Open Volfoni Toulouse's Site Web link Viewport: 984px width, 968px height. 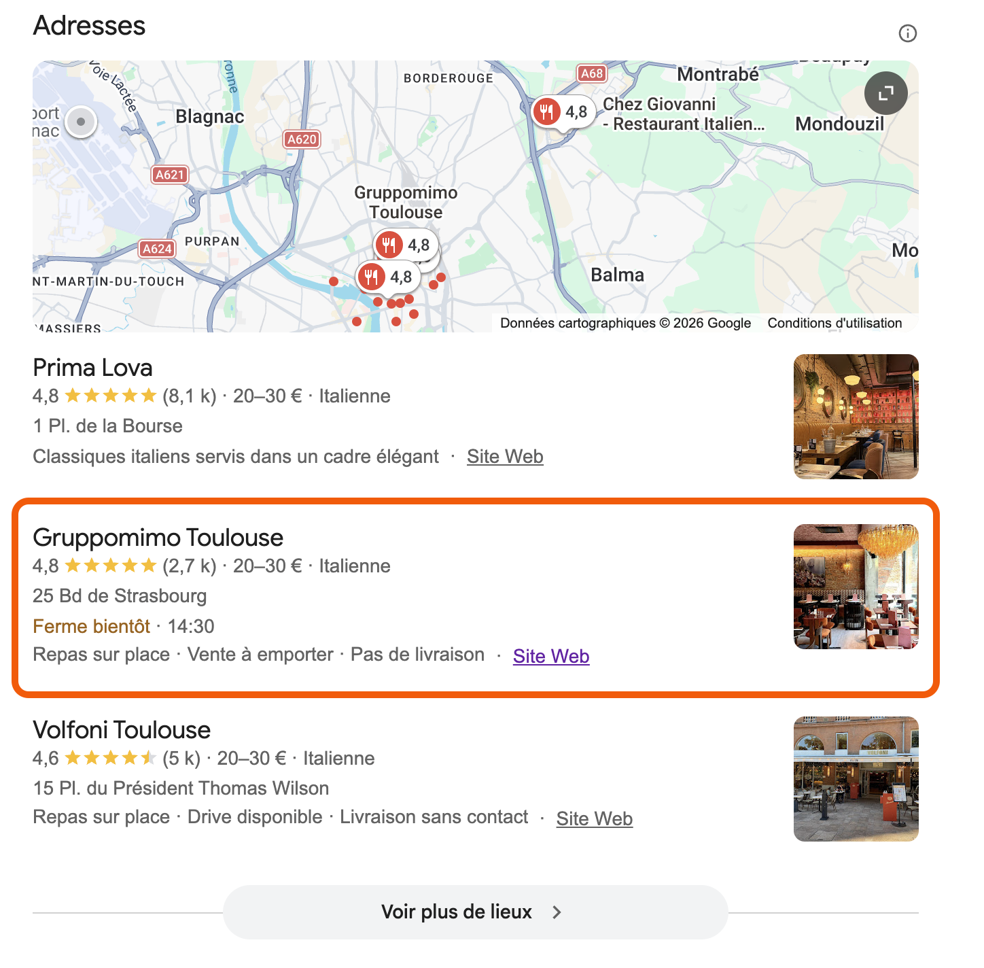[x=595, y=819]
